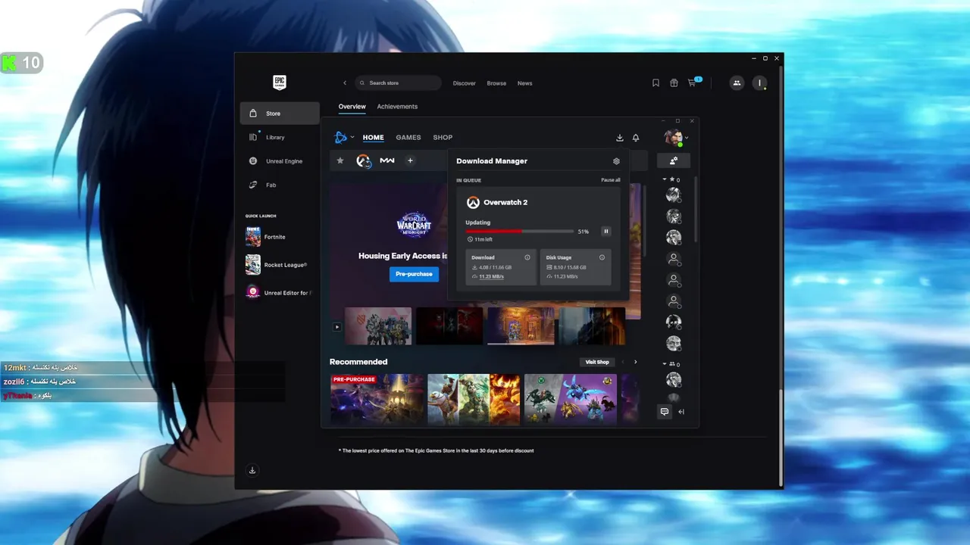Show Disk Usage info tooltip icon

point(602,257)
